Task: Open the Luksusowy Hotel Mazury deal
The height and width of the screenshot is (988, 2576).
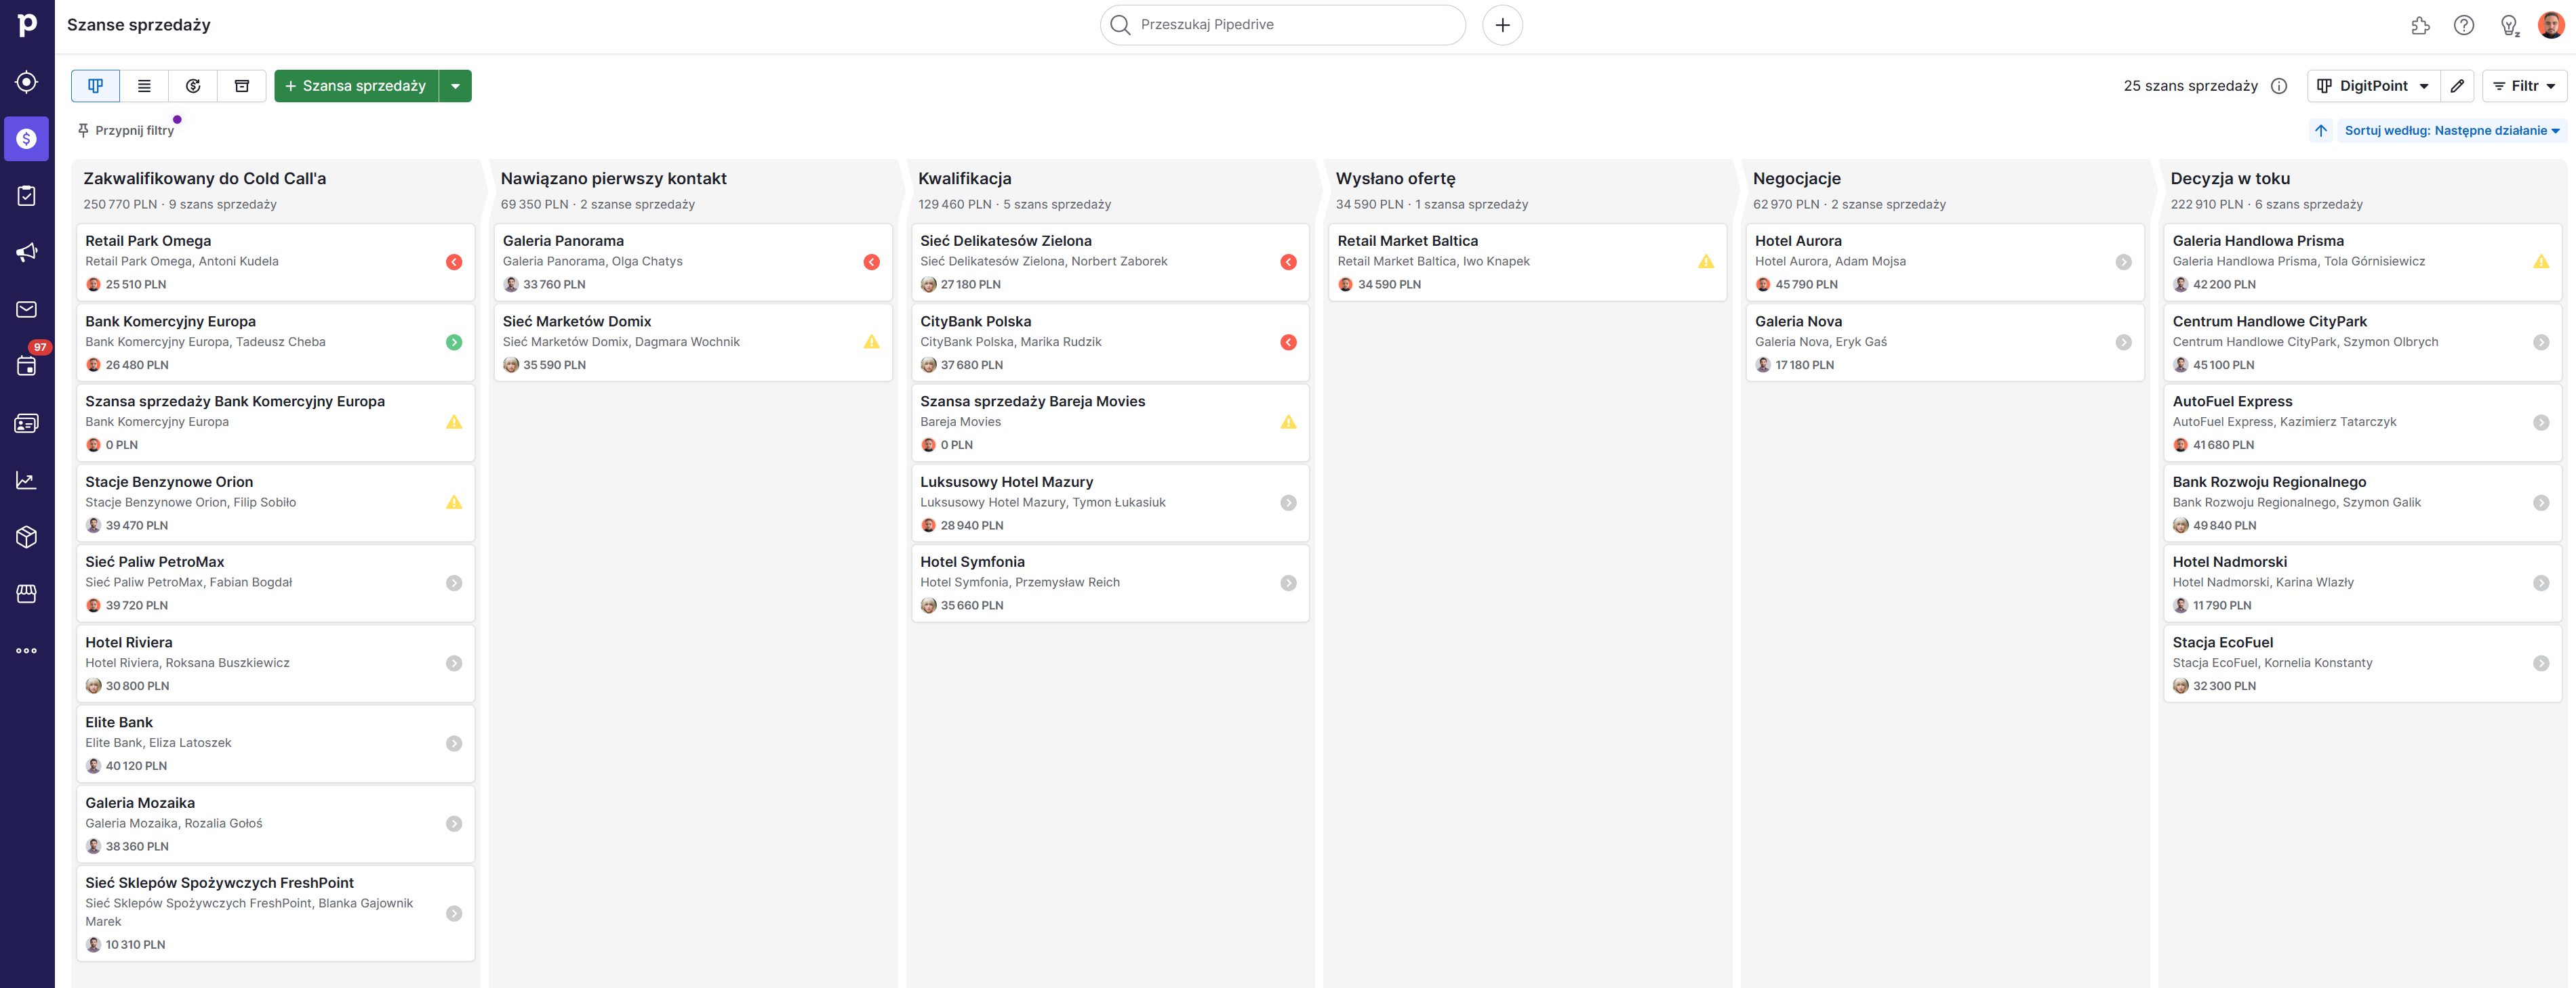Action: tap(1110, 502)
